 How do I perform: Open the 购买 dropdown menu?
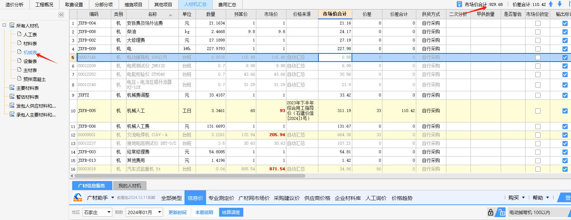click(517, 198)
